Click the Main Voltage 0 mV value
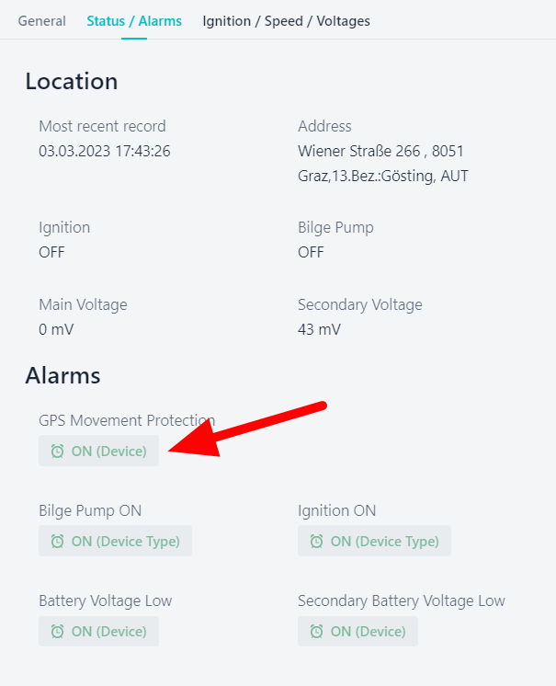The width and height of the screenshot is (556, 686). 56,329
